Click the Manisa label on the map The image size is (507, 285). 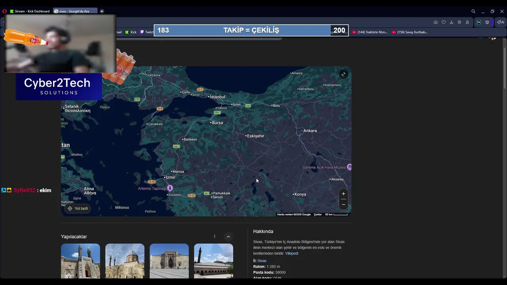pyautogui.click(x=178, y=171)
